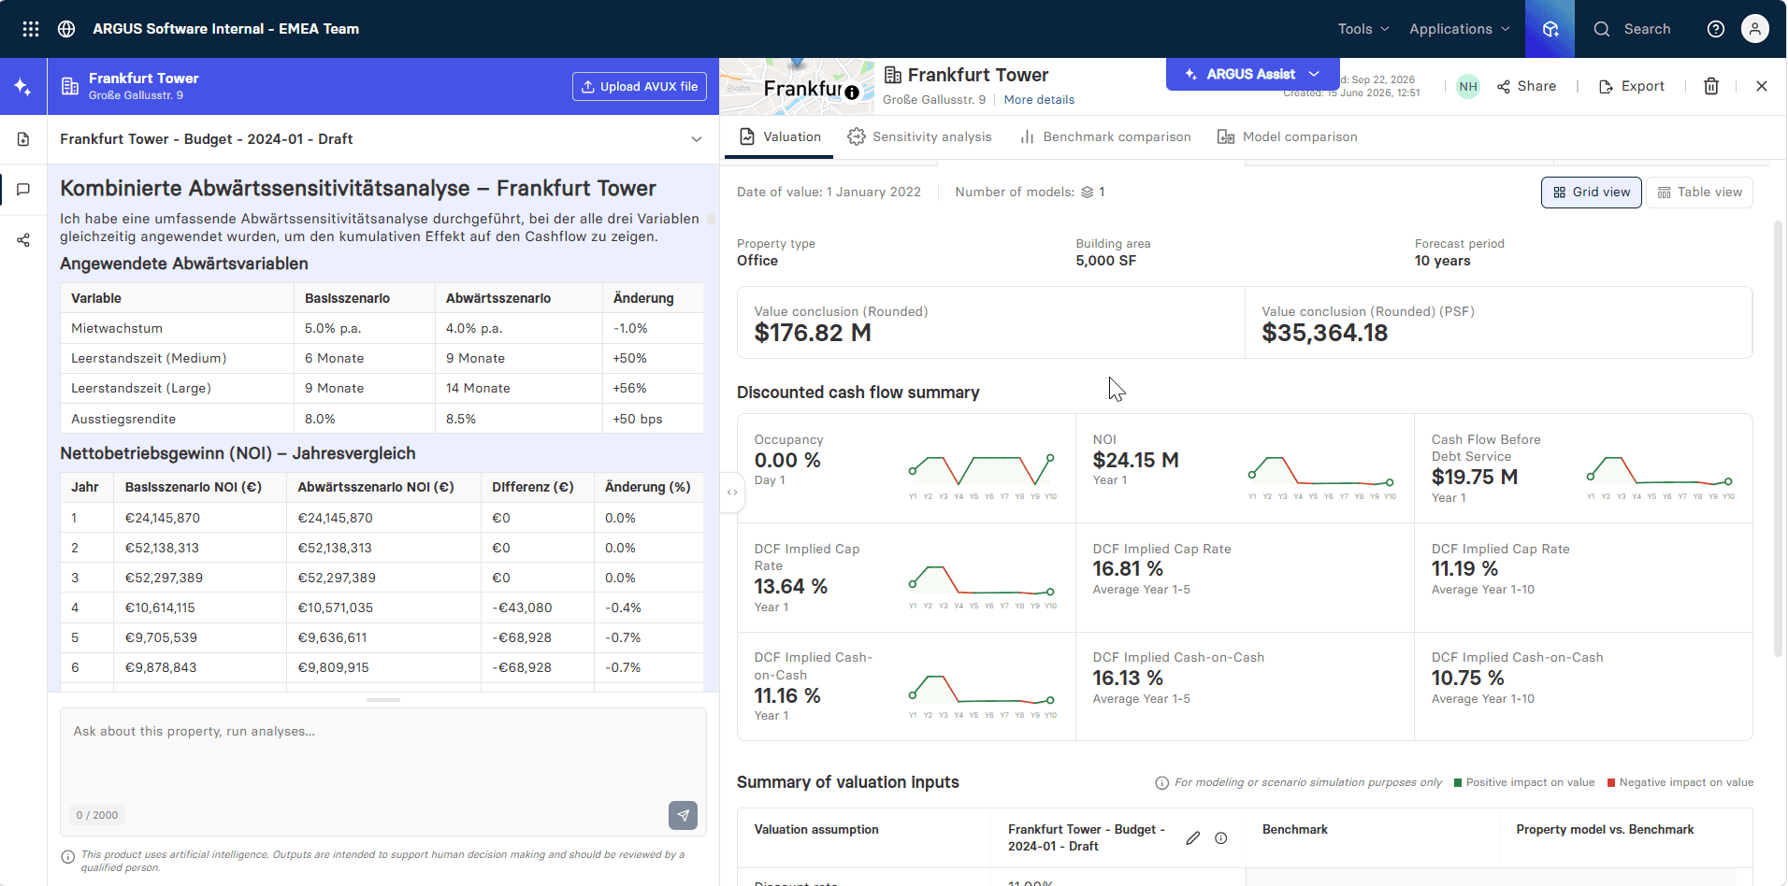Close the Frankfurt Tower valuation panel
Viewport: 1788px width, 886px height.
[x=1762, y=86]
